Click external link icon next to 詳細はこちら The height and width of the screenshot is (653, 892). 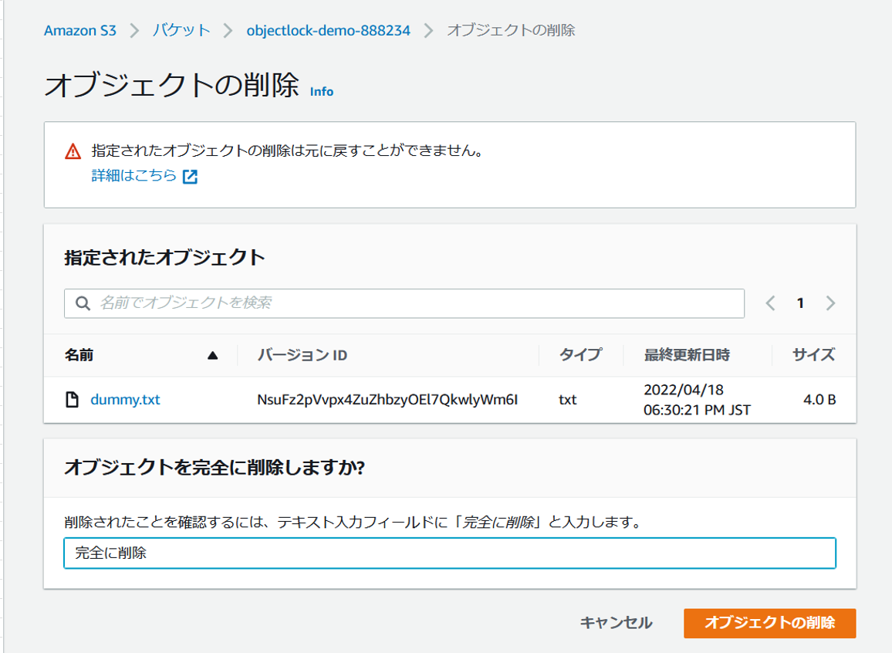coord(190,176)
